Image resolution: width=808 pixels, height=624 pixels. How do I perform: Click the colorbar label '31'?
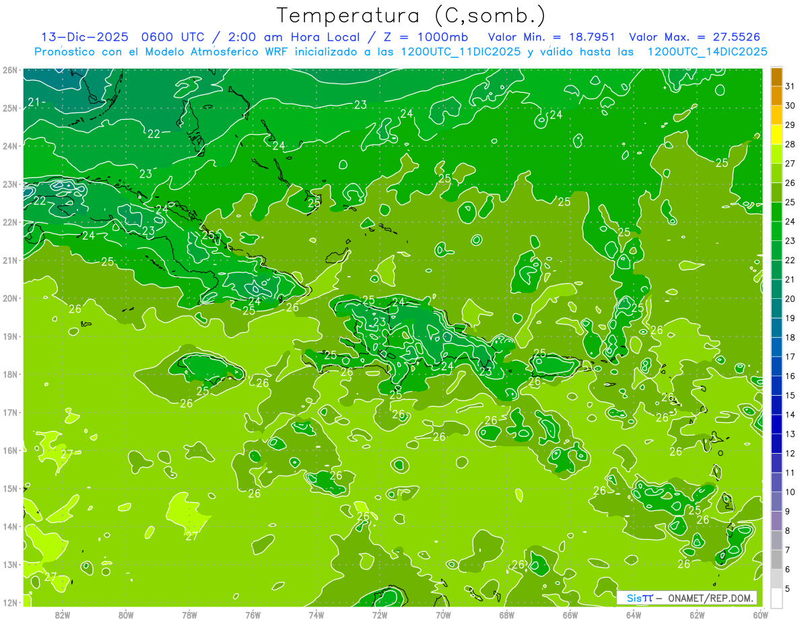tap(790, 86)
